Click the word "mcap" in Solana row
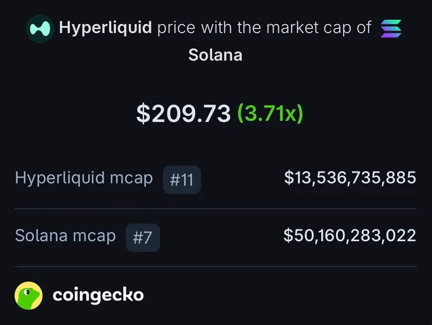 (94, 237)
